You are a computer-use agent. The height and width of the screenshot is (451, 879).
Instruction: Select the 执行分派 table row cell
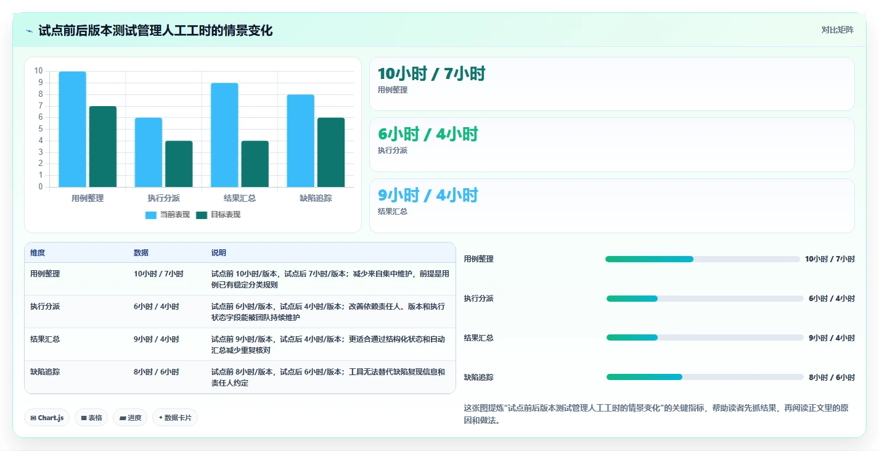45,306
